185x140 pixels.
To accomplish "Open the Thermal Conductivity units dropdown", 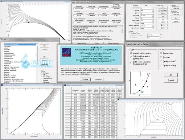I will point(153,26).
